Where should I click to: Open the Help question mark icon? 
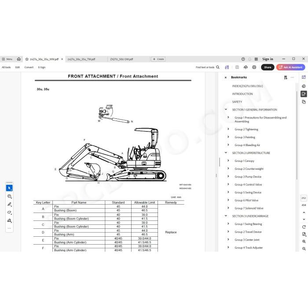pos(243,59)
